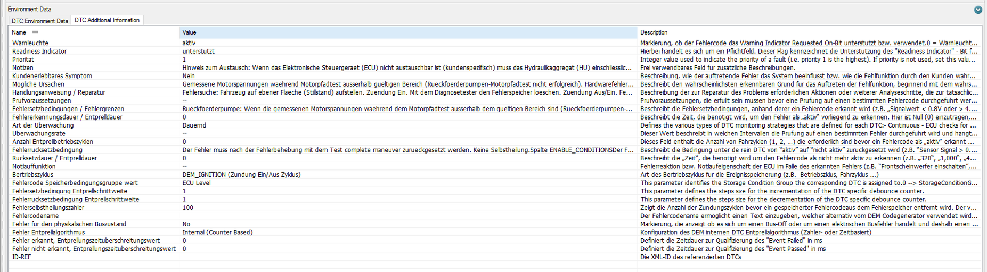Screen dimensions: 987x272
Task: Click the 'DEM_IGNITION' value cell
Action: coord(241,175)
